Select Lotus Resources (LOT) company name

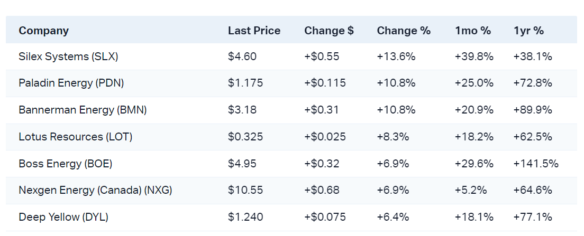point(76,137)
